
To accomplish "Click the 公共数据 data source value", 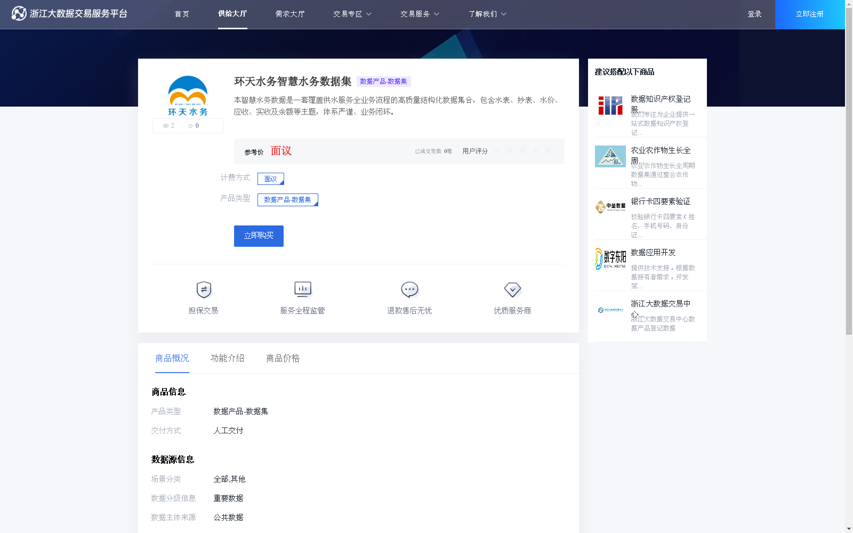I will click(228, 518).
